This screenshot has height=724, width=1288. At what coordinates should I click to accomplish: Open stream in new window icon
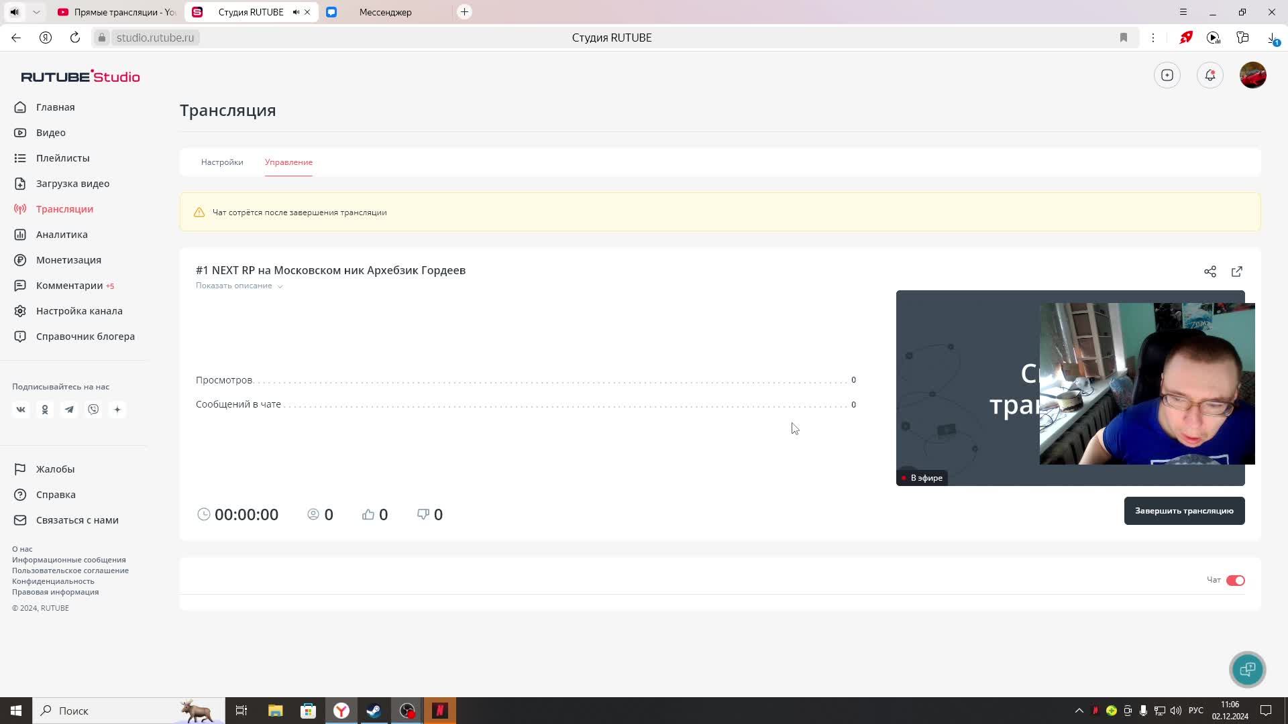1236,271
